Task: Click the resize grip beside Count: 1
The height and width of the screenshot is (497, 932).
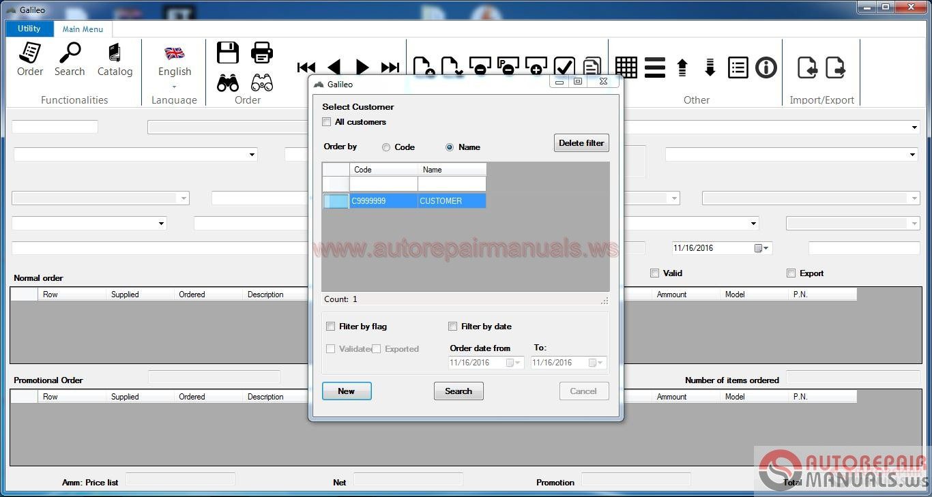Action: click(x=605, y=301)
